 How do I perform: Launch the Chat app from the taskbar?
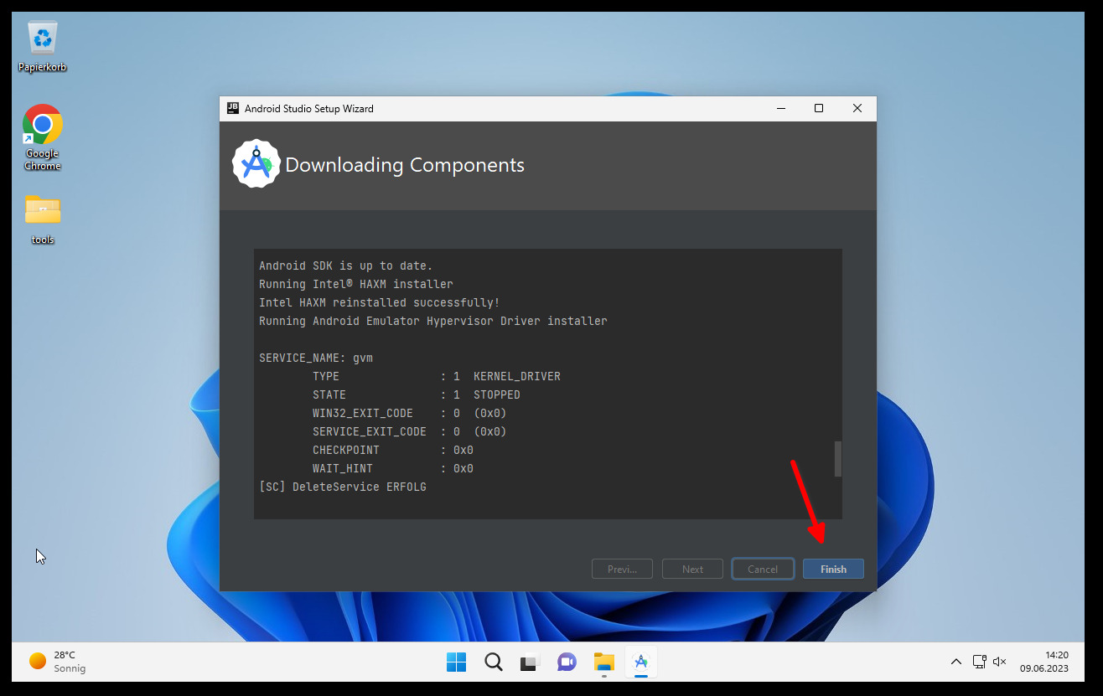tap(567, 662)
